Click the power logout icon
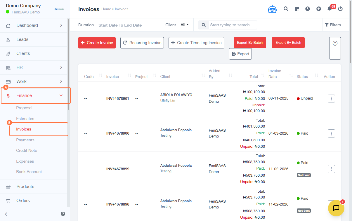Viewport: 352px width, 221px height. click(x=340, y=9)
